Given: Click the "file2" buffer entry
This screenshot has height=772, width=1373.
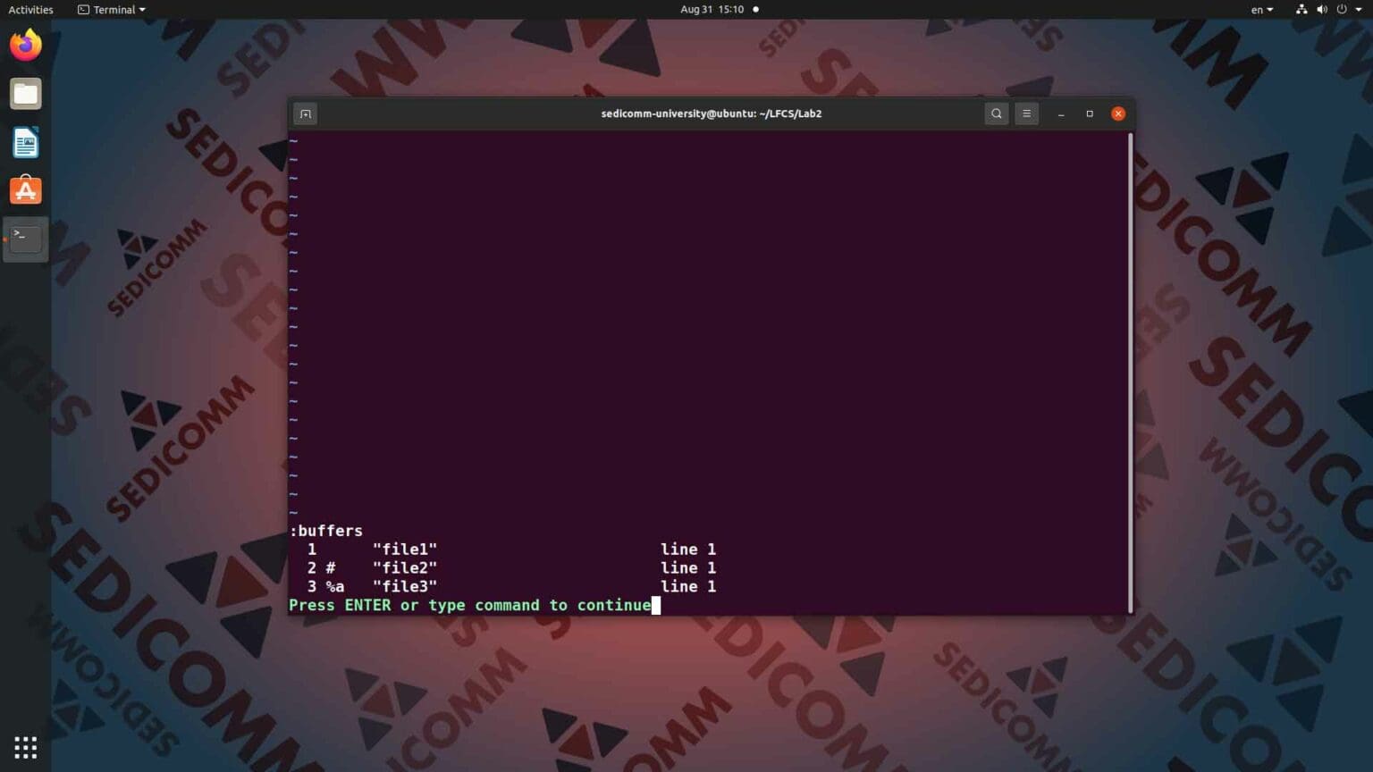Looking at the screenshot, I should tap(405, 568).
